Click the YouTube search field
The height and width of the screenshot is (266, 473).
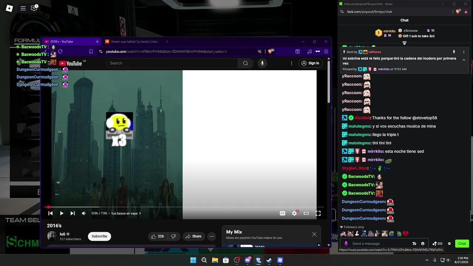tap(172, 63)
